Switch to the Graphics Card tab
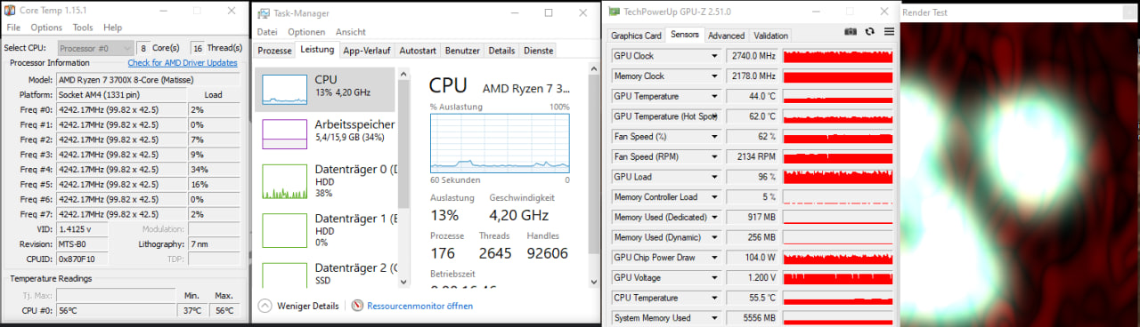This screenshot has height=327, width=1140. [x=636, y=36]
